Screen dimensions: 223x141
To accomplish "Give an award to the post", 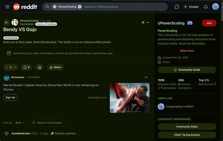I will coord(40,67).
